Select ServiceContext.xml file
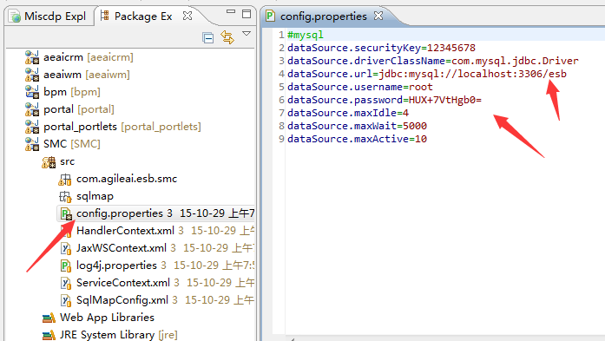This screenshot has height=341, width=605. (123, 283)
